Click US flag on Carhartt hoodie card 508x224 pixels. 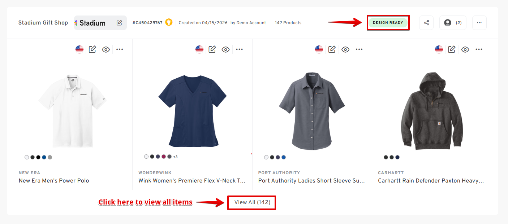pyautogui.click(x=439, y=49)
